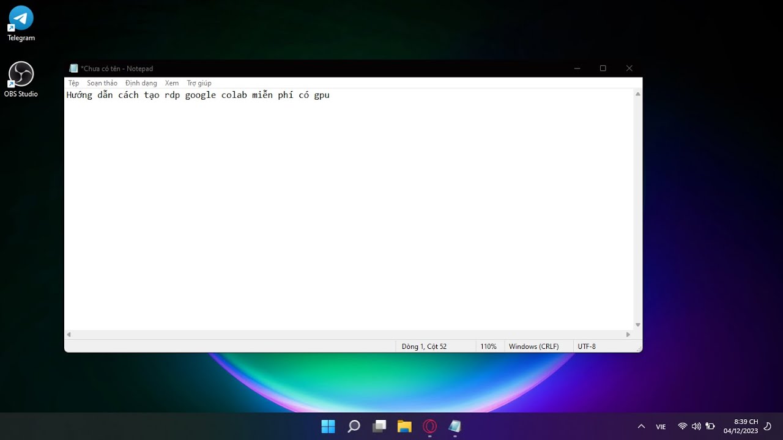This screenshot has height=440, width=783.
Task: Open the volume speaker tray icon
Action: [x=696, y=427]
